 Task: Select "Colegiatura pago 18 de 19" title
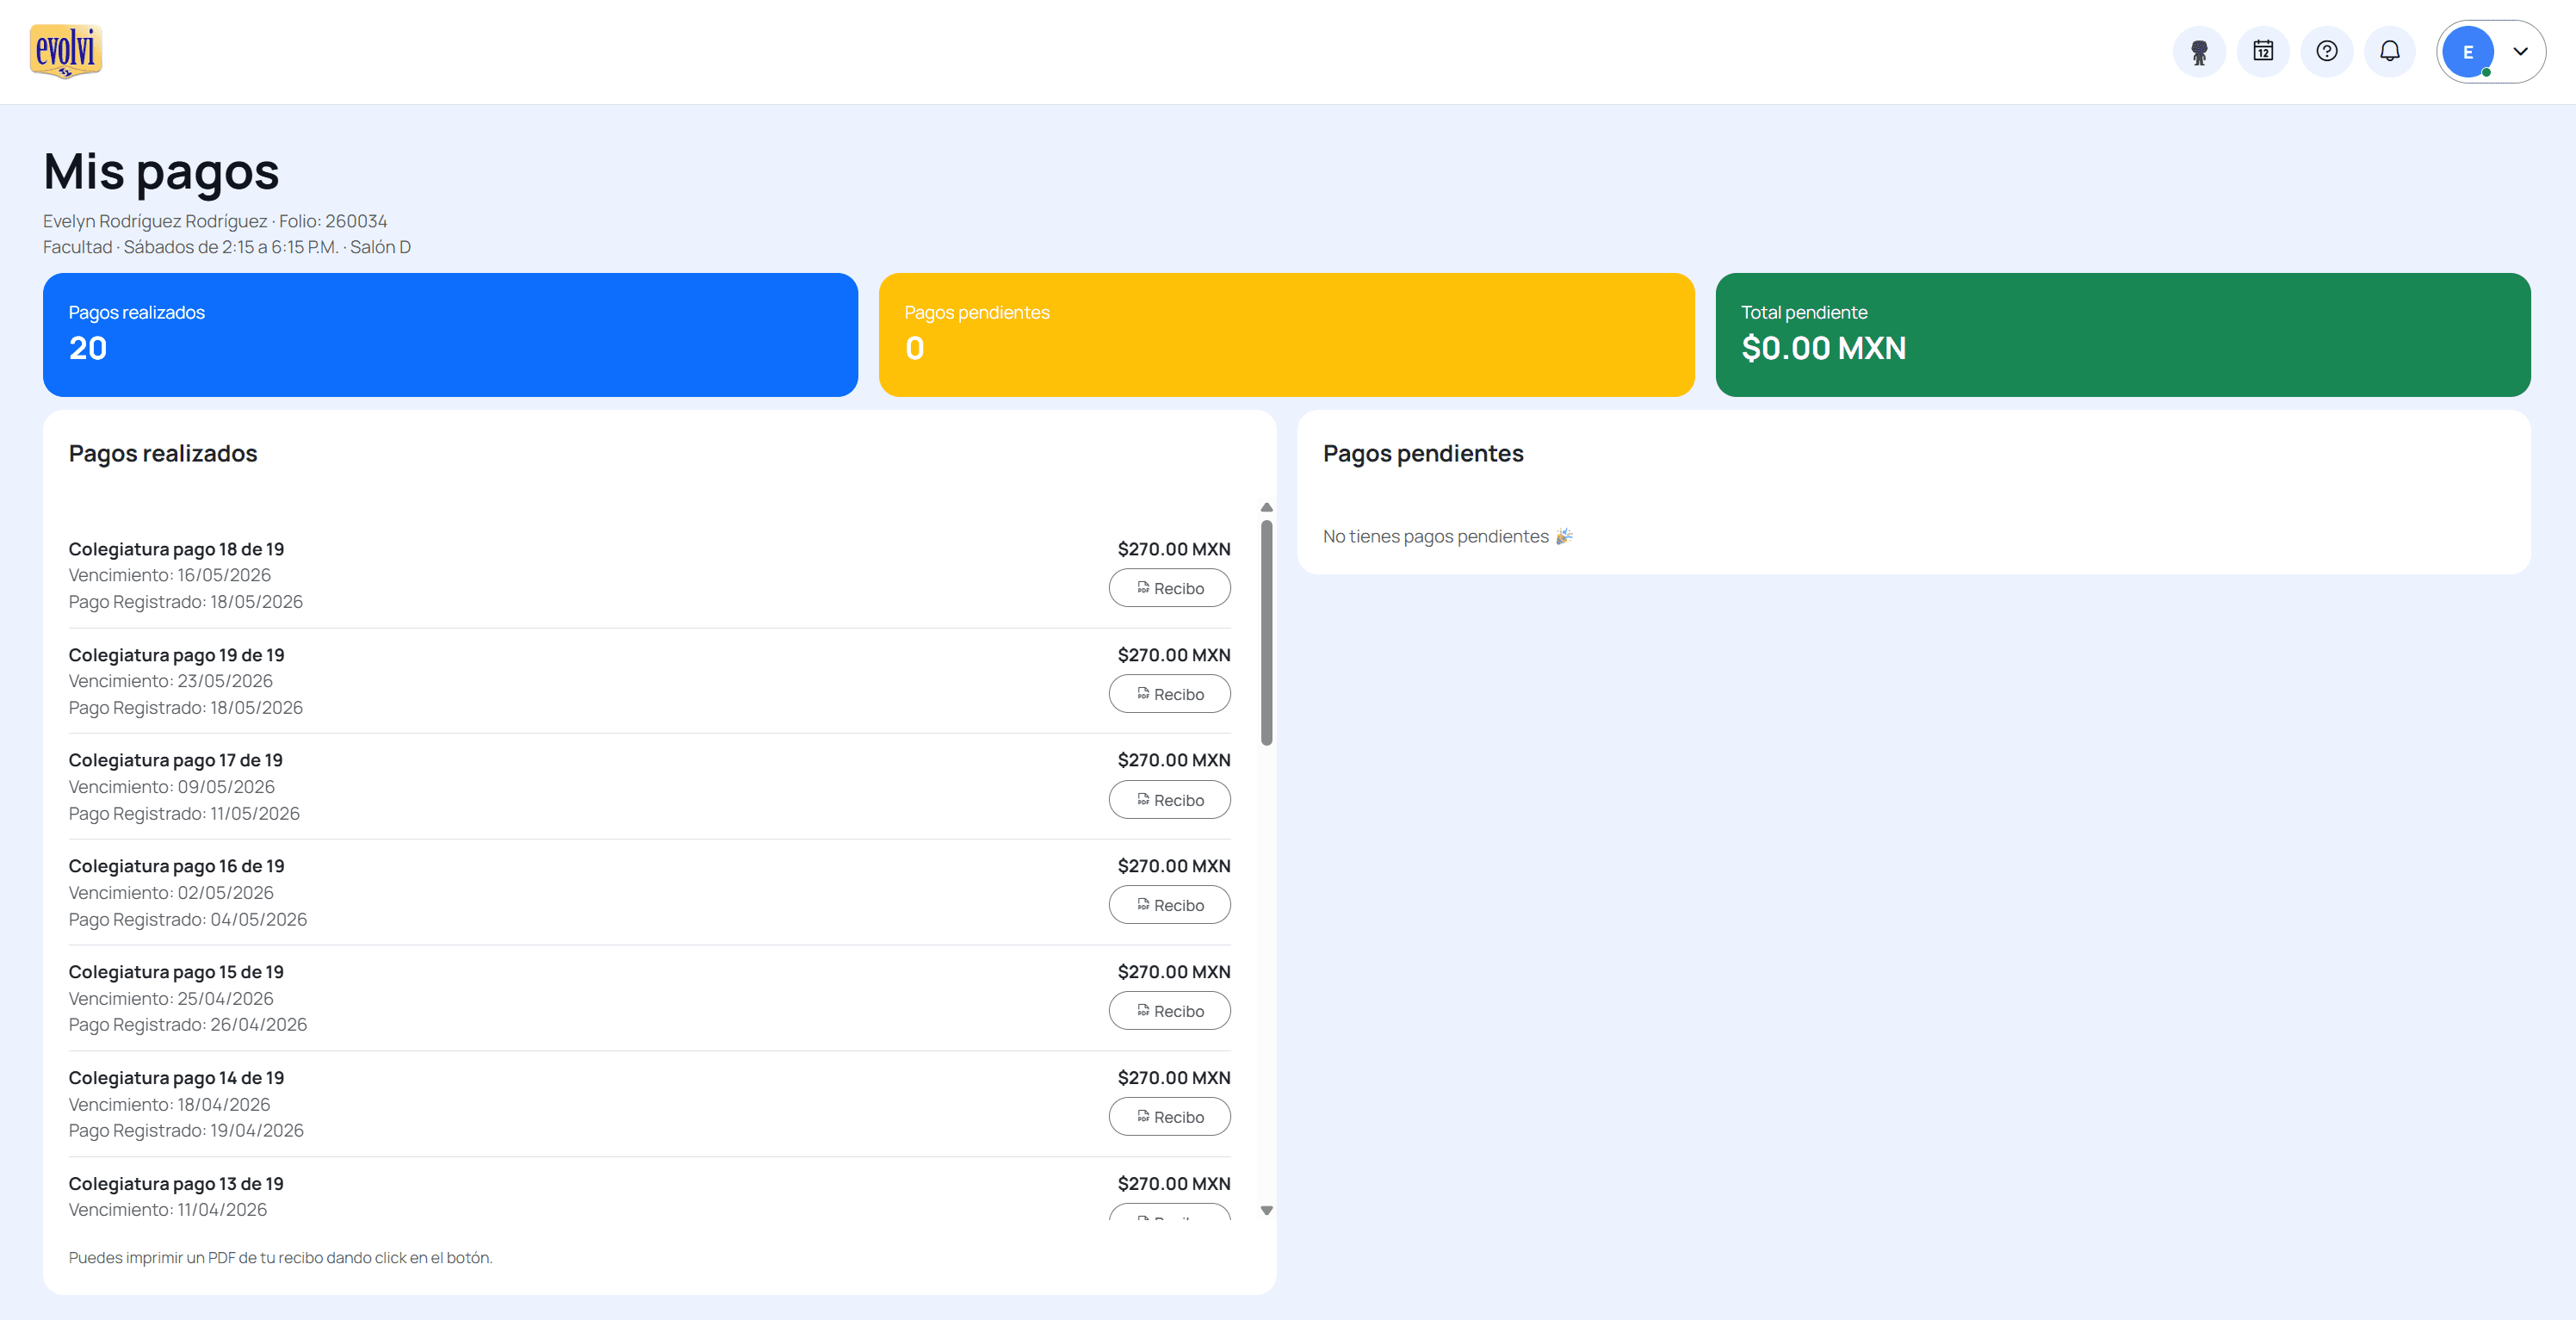tap(176, 549)
